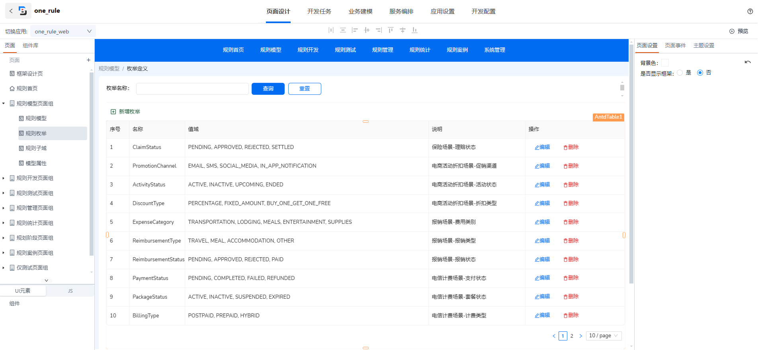Click the undo arrow in page settings
Viewport: 758px width, 350px height.
pyautogui.click(x=748, y=62)
